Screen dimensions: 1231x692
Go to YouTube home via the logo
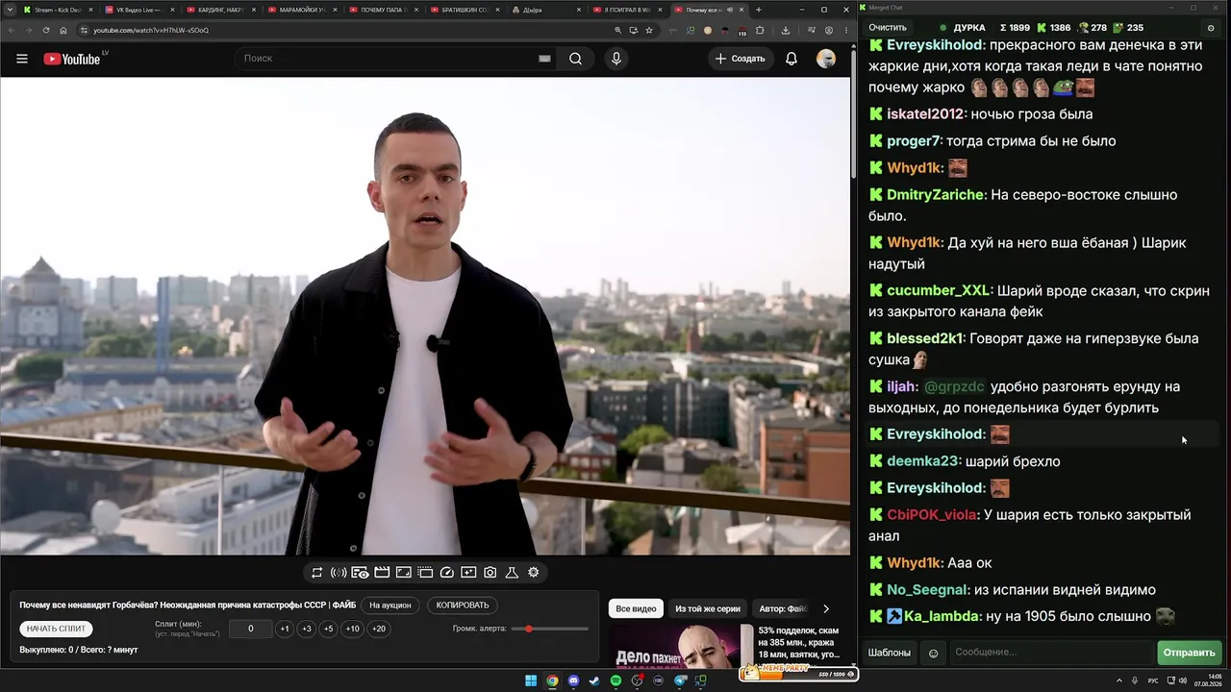tap(72, 59)
